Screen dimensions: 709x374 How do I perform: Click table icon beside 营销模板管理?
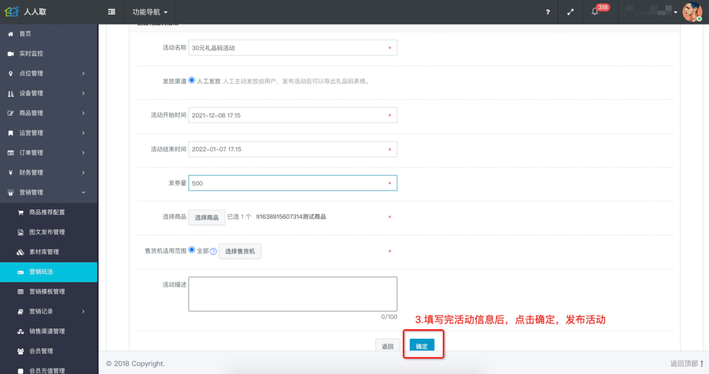tap(20, 292)
